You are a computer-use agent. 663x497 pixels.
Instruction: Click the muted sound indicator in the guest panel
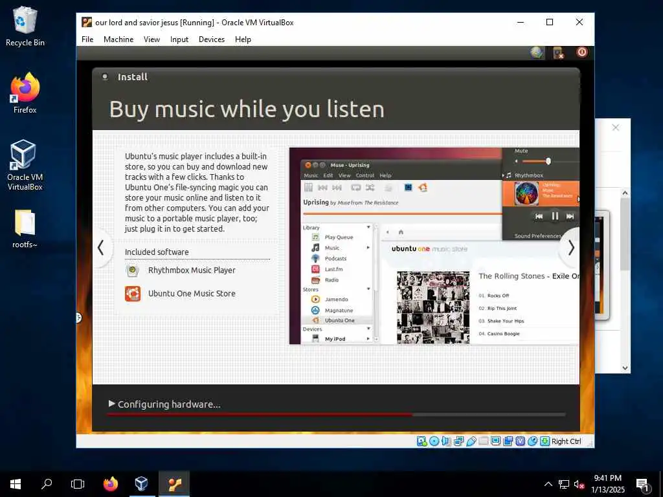pos(559,53)
